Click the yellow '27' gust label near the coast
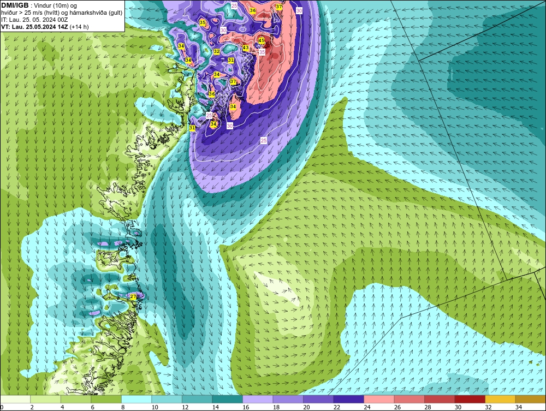 [133, 297]
